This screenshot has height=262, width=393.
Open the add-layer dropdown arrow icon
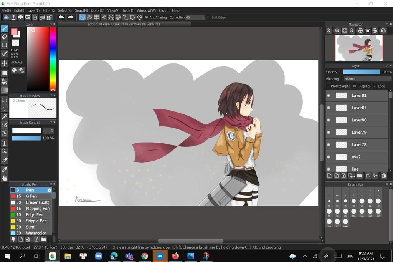coord(352,176)
